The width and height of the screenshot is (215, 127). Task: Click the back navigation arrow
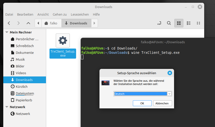pyautogui.click(x=9, y=23)
